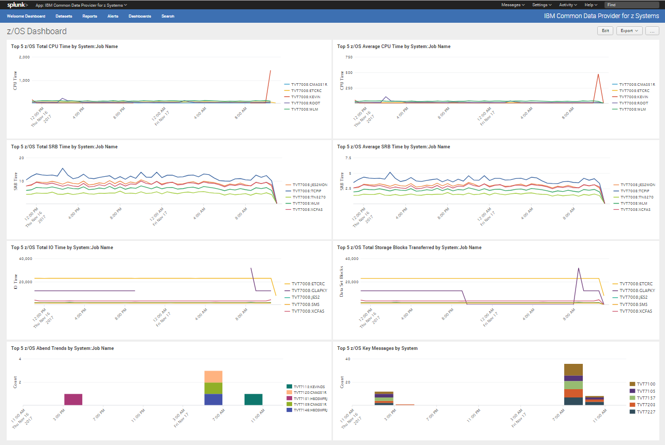
Task: Click the red spike peak in Total CPU Time chart
Action: click(x=270, y=71)
